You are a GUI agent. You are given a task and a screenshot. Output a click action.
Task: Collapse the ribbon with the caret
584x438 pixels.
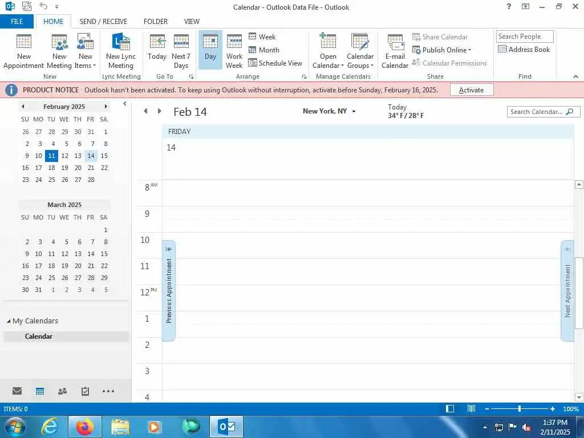(x=576, y=76)
